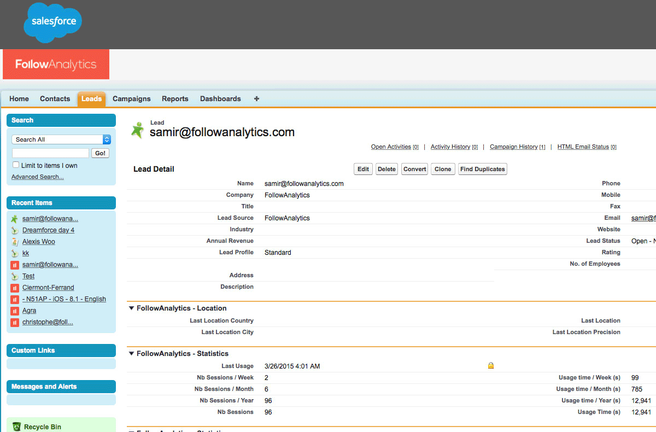The height and width of the screenshot is (432, 656).
Task: Jump to the Campaign History link
Action: [x=513, y=147]
